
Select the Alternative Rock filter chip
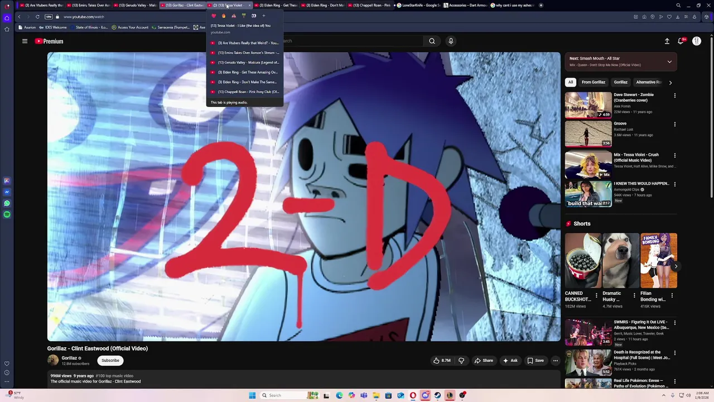(649, 82)
